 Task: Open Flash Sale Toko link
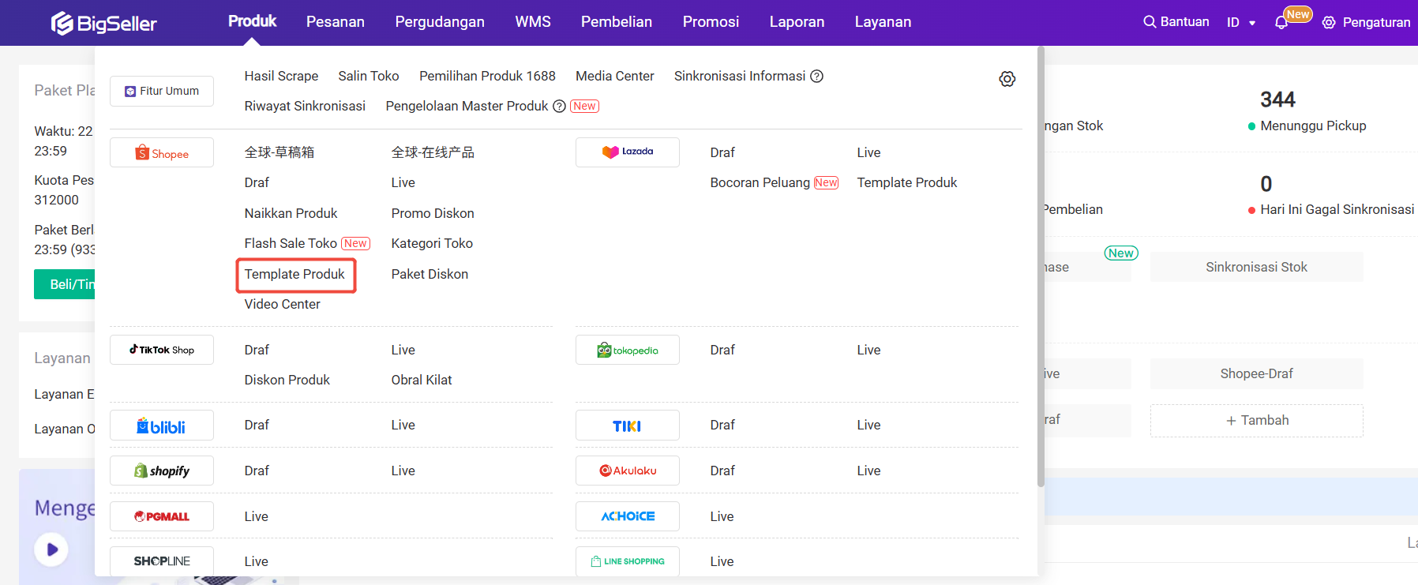point(291,244)
